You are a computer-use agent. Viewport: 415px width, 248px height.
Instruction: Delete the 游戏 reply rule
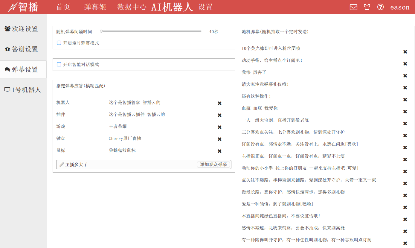click(x=219, y=127)
